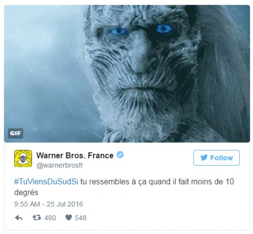Click the word "degrés" in the tweet

coord(26,193)
